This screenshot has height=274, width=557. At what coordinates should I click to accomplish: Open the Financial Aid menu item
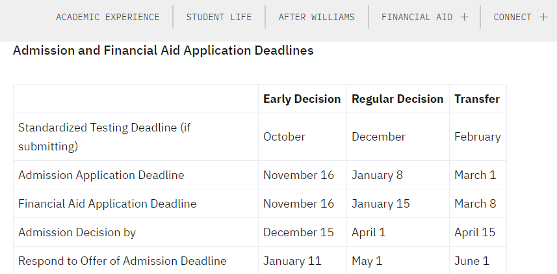417,17
